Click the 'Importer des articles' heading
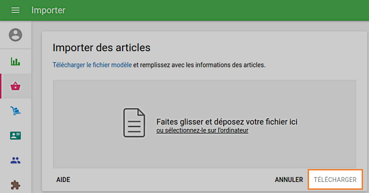The image size is (369, 193). coord(101,48)
